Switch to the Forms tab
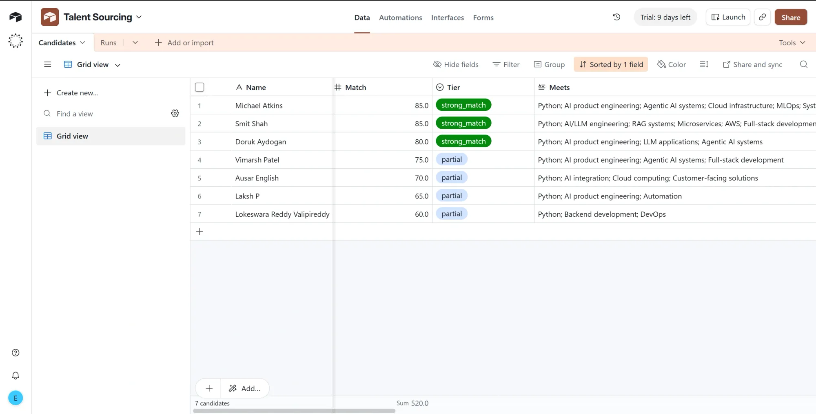 coord(483,18)
